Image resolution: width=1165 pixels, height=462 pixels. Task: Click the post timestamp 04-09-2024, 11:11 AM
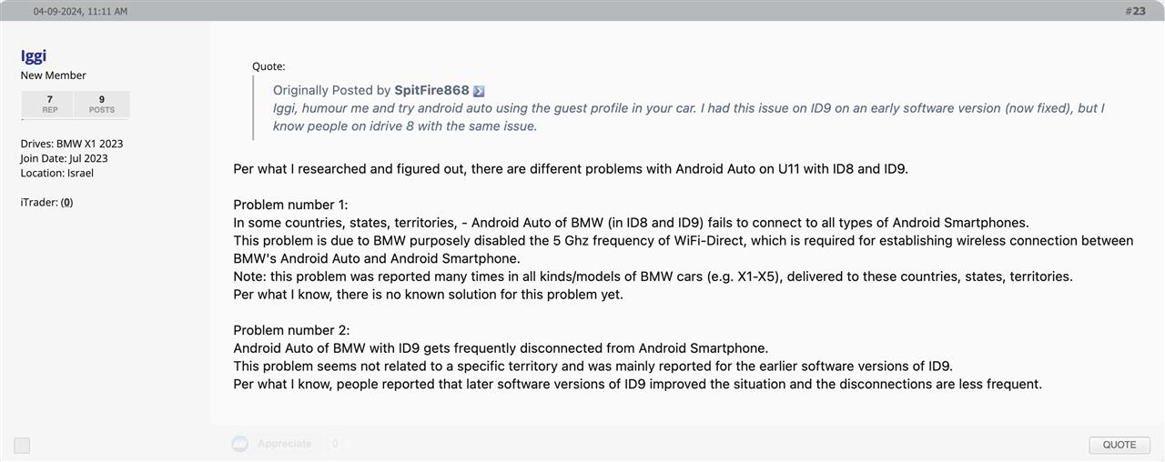pos(80,11)
